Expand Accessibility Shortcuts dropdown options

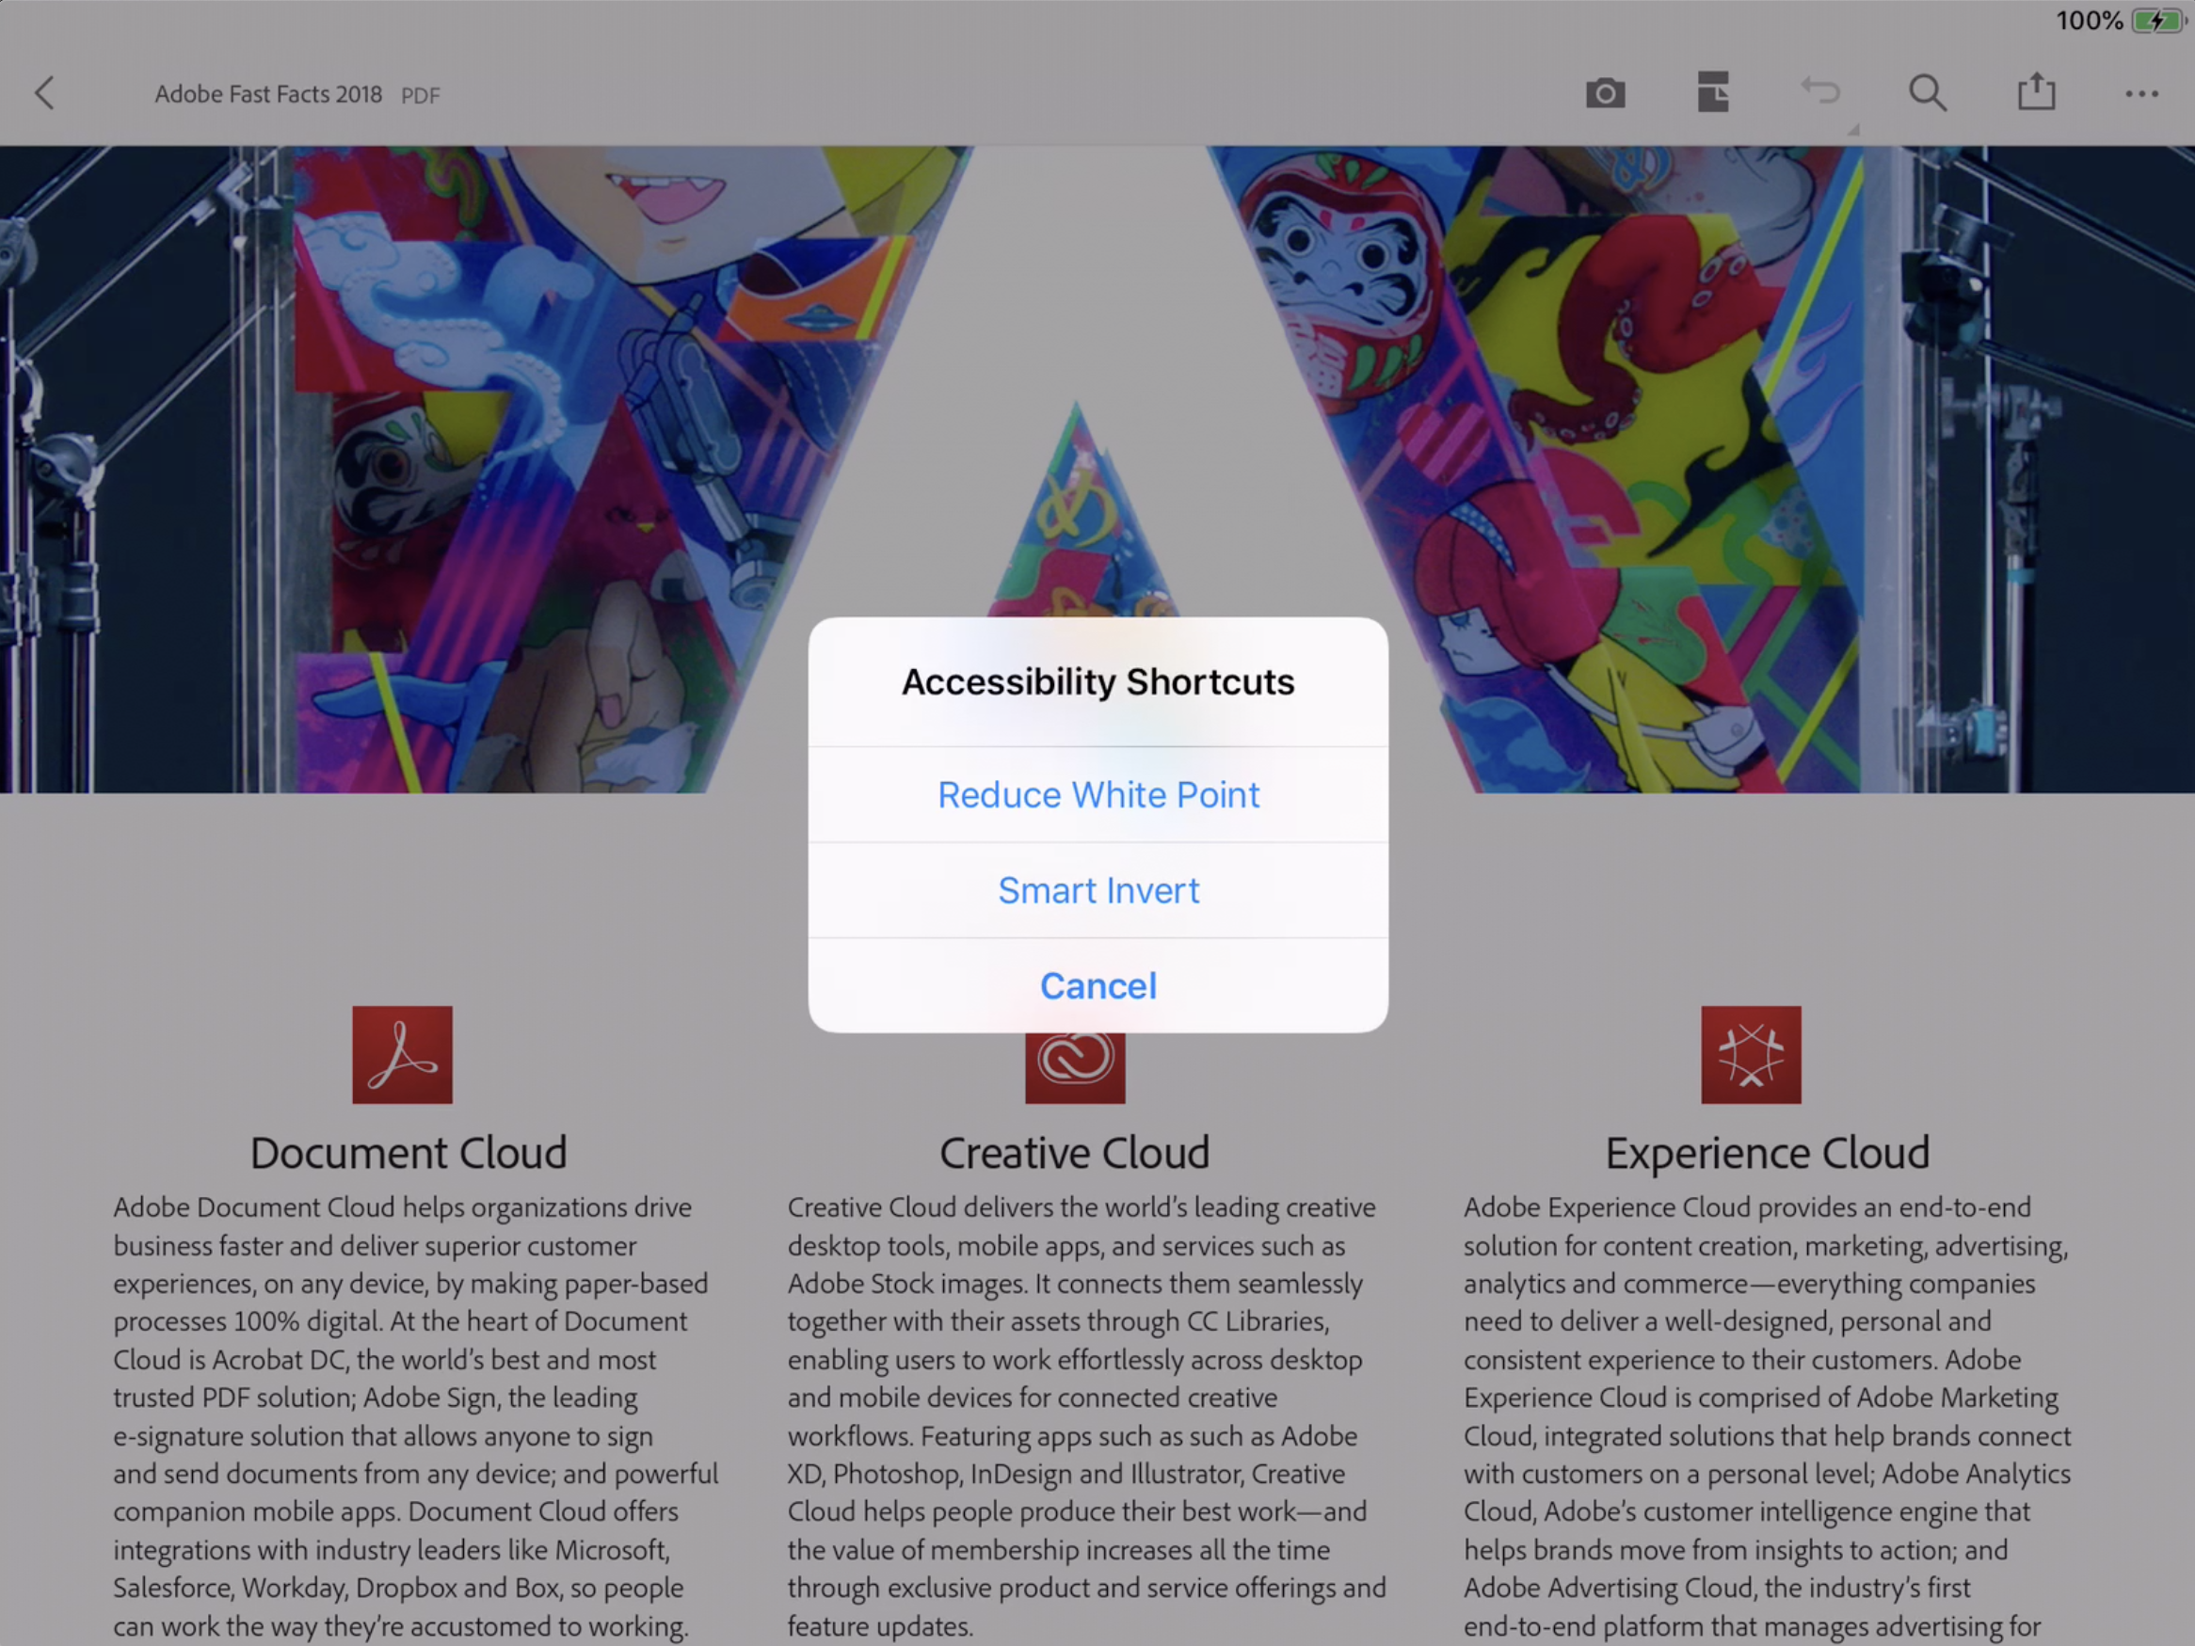1096,681
